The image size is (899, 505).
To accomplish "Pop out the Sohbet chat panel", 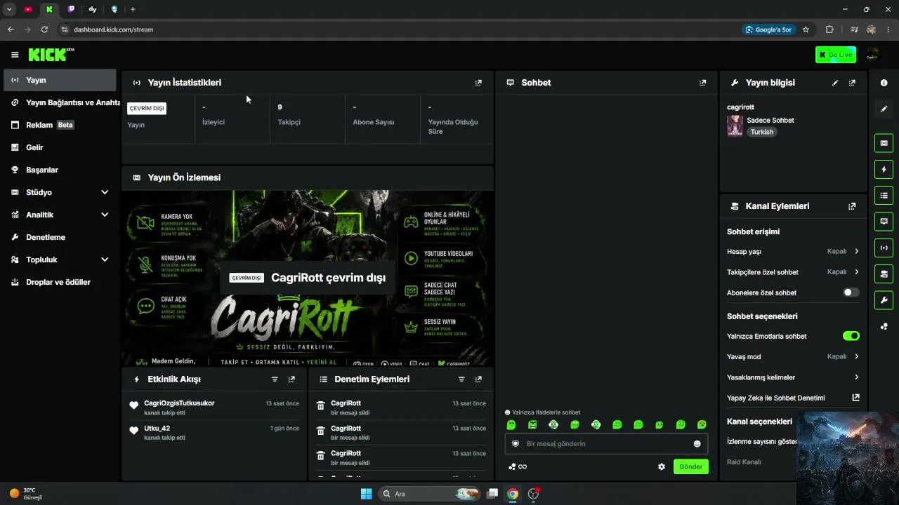I will click(702, 83).
